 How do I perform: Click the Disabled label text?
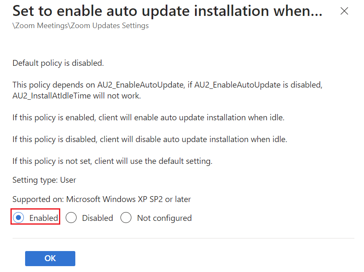pos(97,218)
